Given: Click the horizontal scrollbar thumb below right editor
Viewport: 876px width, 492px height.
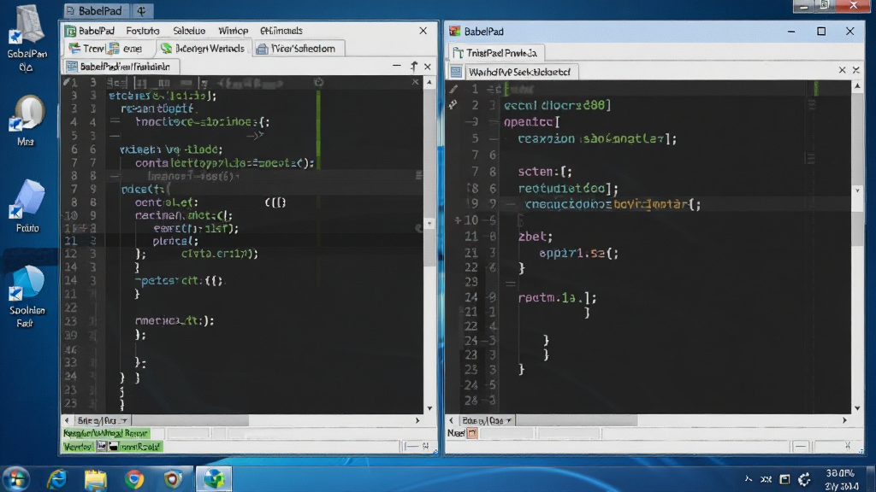Looking at the screenshot, I should [x=576, y=420].
